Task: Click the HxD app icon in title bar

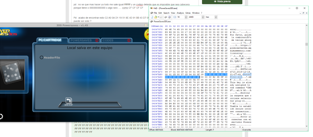Action: click(151, 8)
